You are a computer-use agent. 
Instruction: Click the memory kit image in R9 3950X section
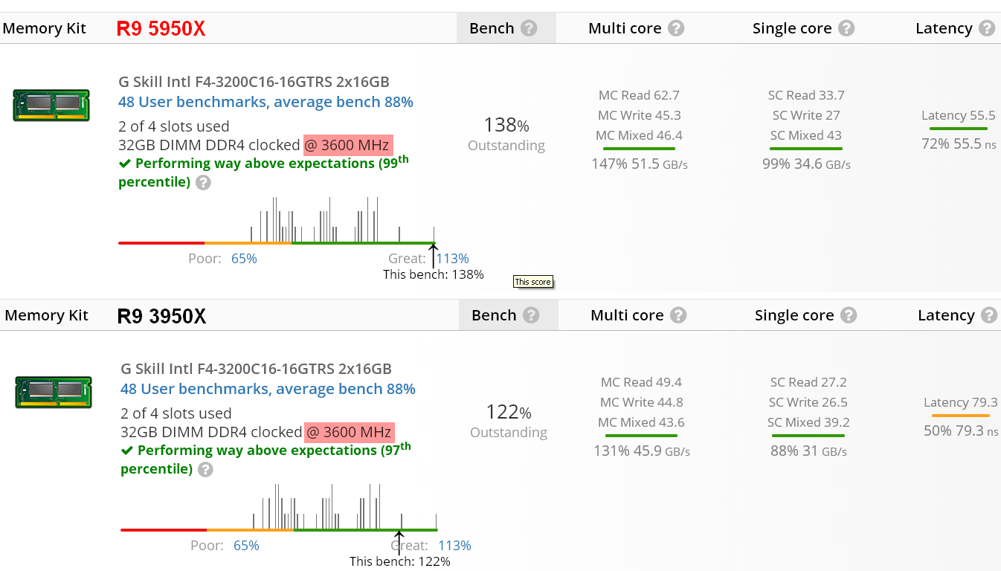(x=54, y=392)
